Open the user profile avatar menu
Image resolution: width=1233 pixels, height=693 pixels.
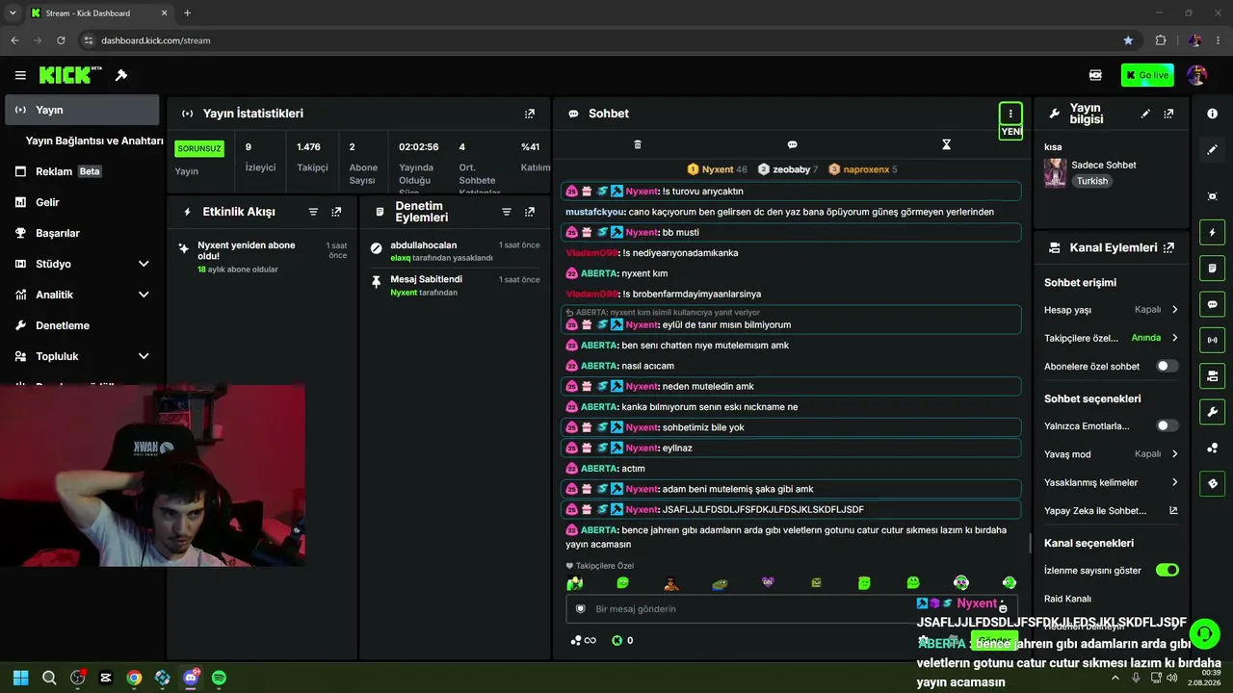(1197, 75)
